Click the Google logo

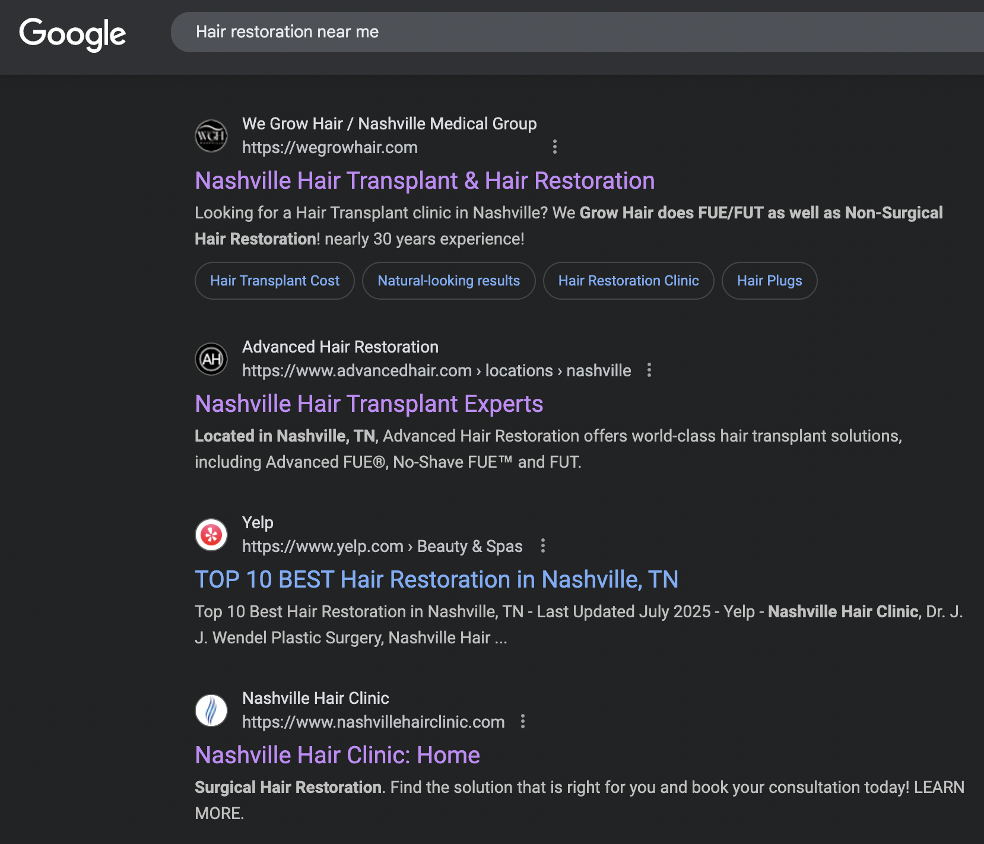click(72, 33)
